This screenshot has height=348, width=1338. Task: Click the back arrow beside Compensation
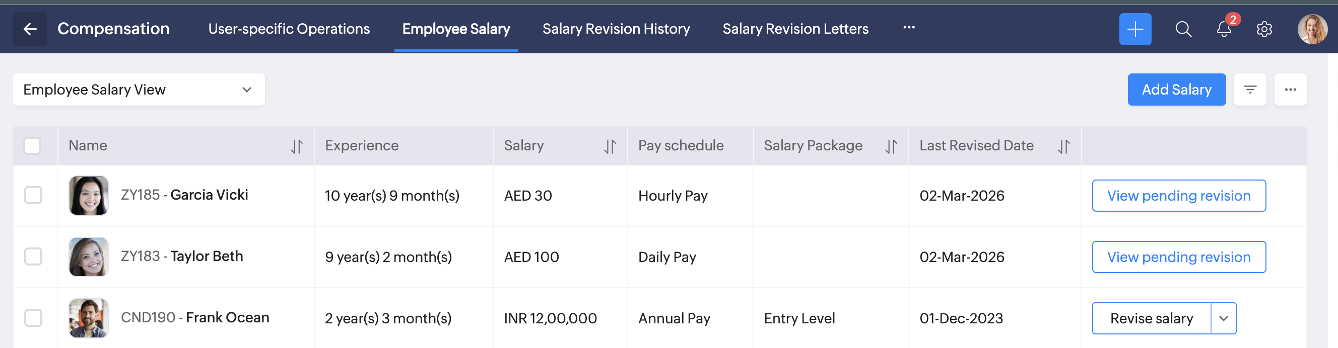30,29
